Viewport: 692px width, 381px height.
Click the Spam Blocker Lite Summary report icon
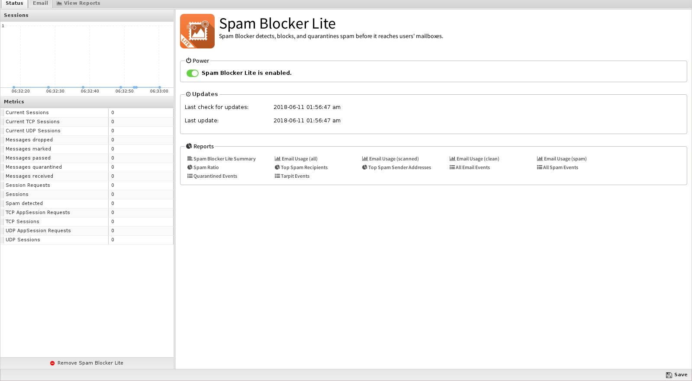click(x=190, y=159)
